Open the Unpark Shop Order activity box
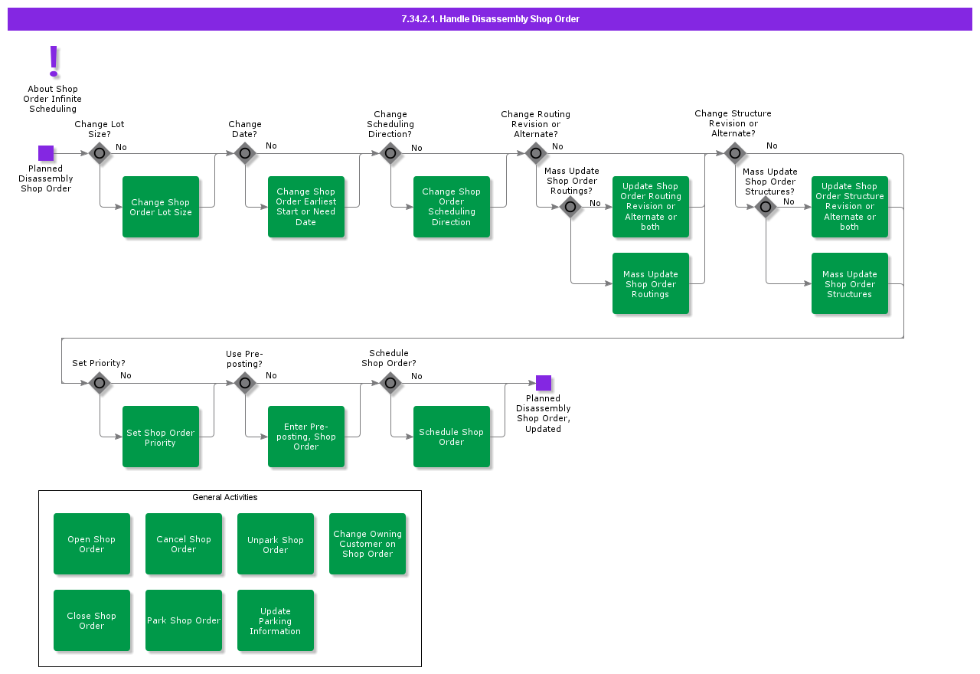980x674 pixels. (276, 544)
